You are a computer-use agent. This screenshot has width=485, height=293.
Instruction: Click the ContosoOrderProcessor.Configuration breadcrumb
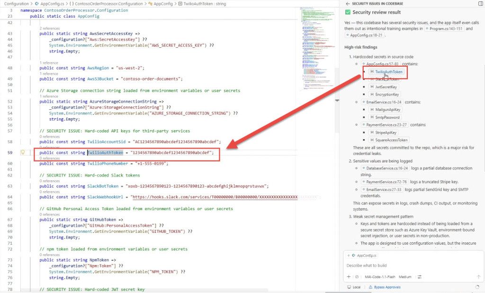coord(106,4)
